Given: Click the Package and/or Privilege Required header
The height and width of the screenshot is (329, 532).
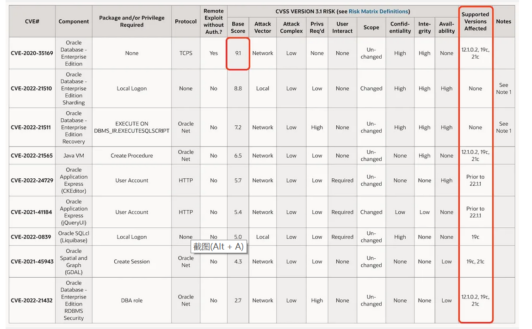Looking at the screenshot, I should [x=132, y=21].
